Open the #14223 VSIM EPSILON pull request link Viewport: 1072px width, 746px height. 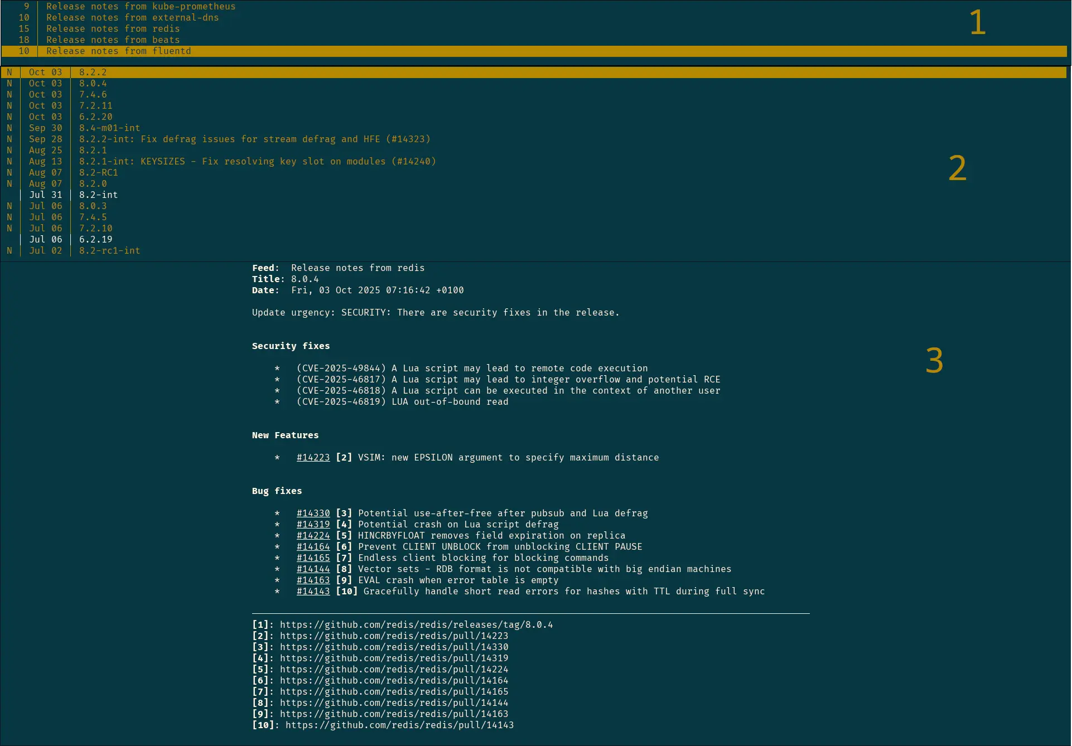click(x=313, y=457)
